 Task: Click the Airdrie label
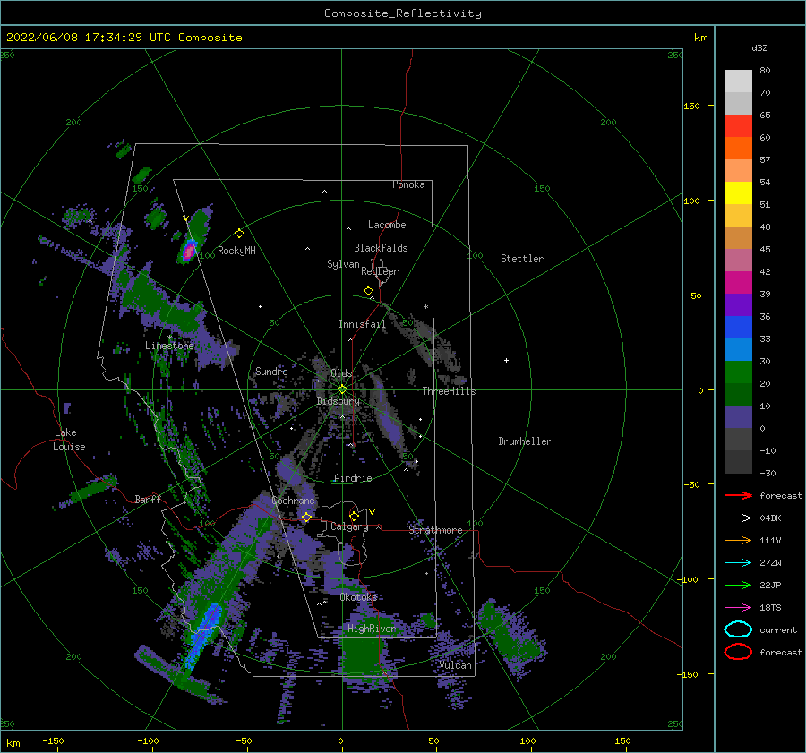coord(353,478)
